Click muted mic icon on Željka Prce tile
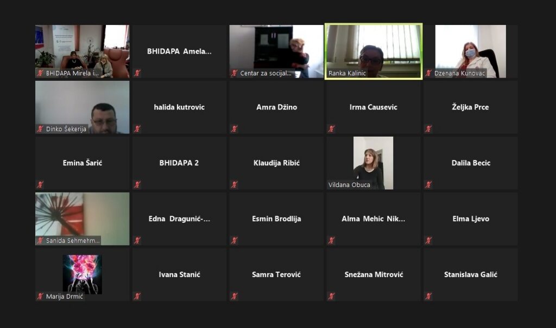The height and width of the screenshot is (328, 556). [428, 129]
